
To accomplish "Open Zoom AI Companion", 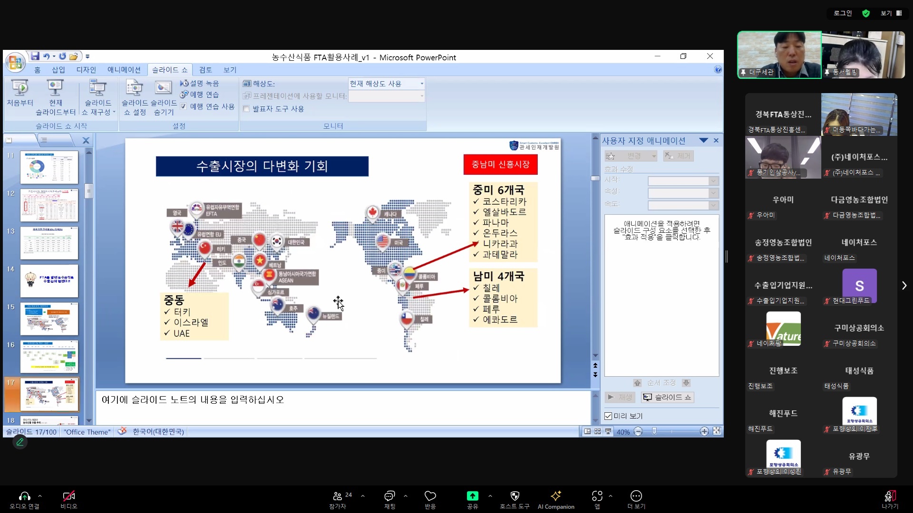I will pyautogui.click(x=556, y=500).
